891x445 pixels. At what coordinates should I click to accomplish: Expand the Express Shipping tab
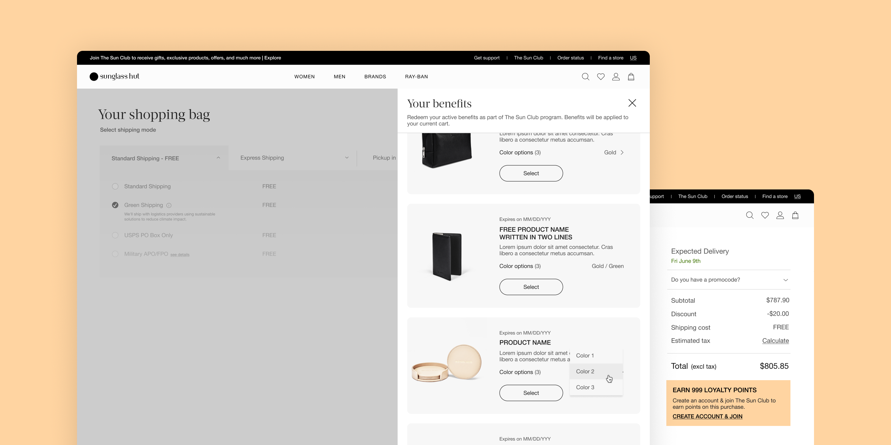pos(293,158)
